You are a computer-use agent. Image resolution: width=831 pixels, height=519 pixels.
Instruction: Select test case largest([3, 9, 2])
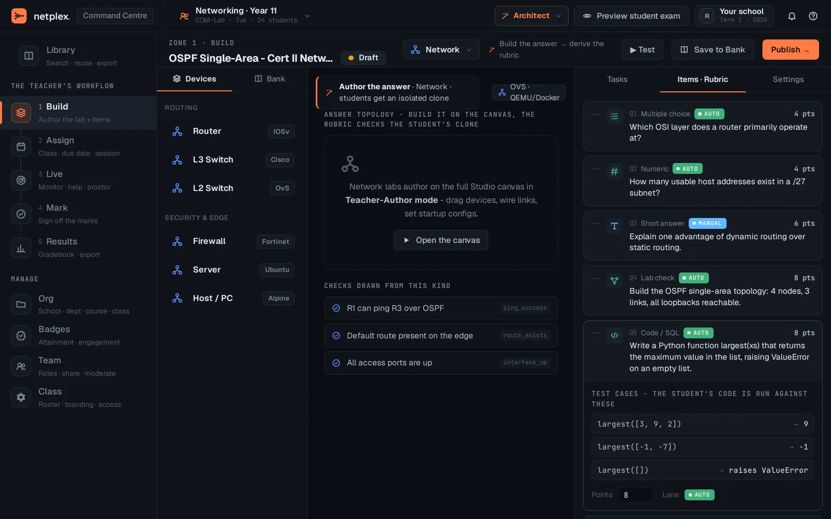point(703,424)
